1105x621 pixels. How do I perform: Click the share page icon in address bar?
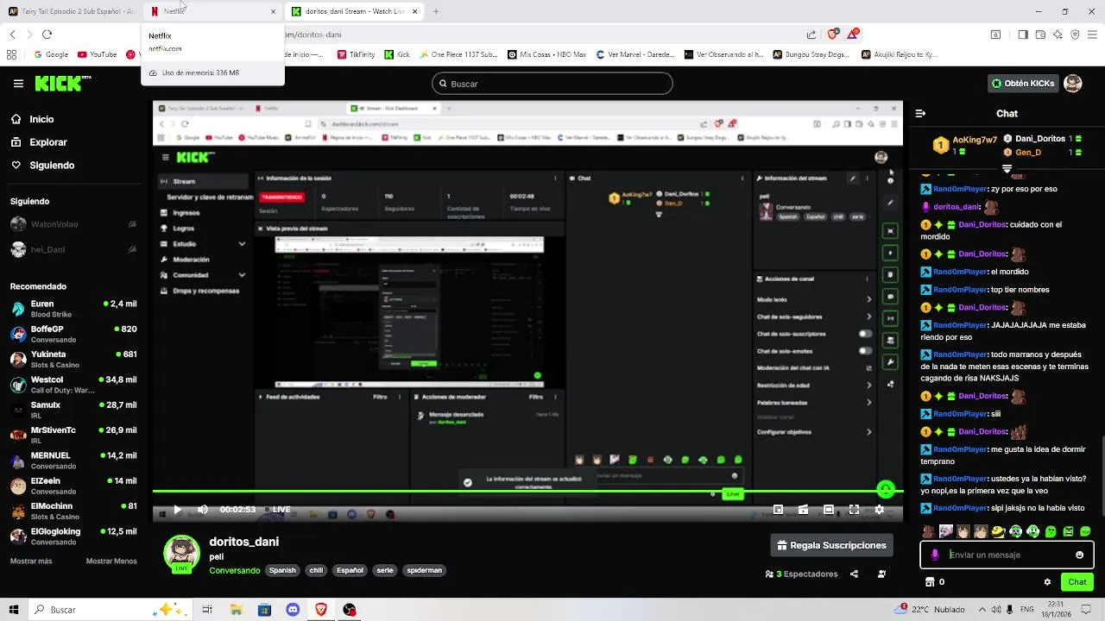tap(811, 34)
